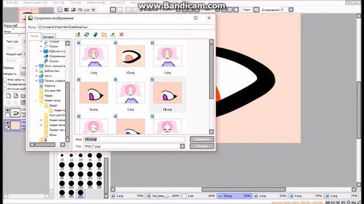The image size is (364, 204).
Task: Select brush size 10 preset
Action: coord(62,157)
